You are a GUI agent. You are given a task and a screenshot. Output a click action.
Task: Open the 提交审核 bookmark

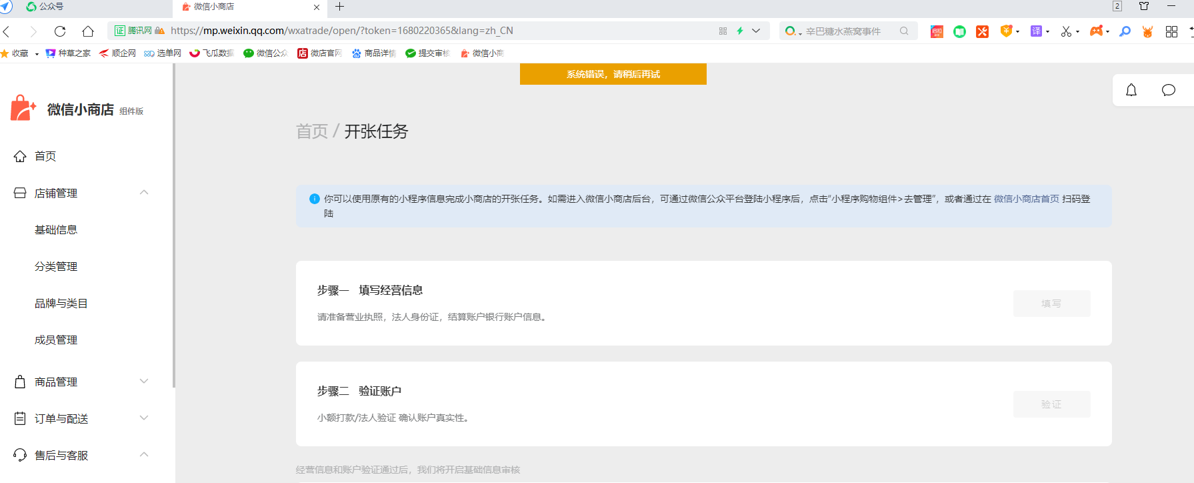tap(427, 53)
